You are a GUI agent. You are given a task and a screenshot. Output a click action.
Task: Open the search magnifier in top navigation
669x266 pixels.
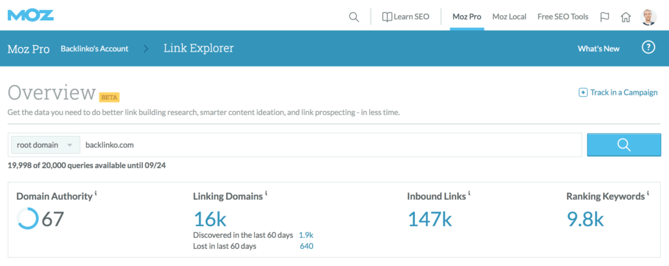tap(353, 16)
